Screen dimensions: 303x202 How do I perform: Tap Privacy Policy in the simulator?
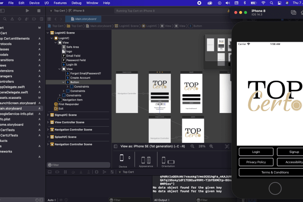click(x=256, y=162)
